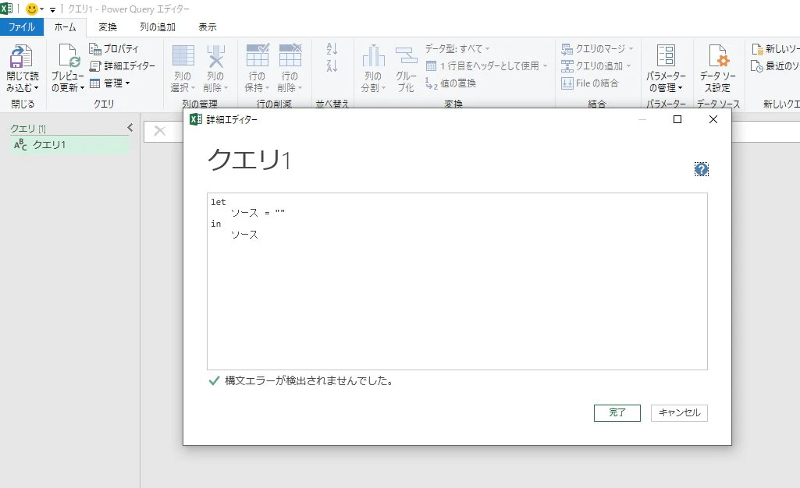Open the Append Queries (クエリの追加) dropdown
This screenshot has width=800, height=488.
[596, 66]
